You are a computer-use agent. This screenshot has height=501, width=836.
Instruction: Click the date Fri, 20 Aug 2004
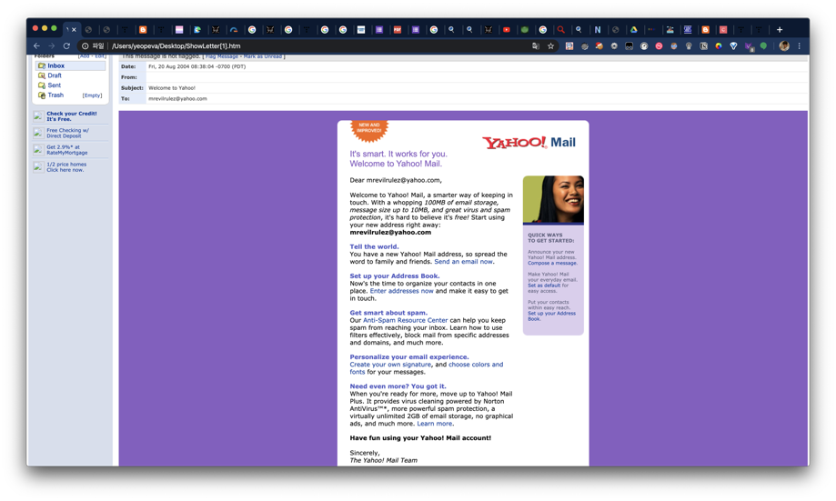(196, 66)
